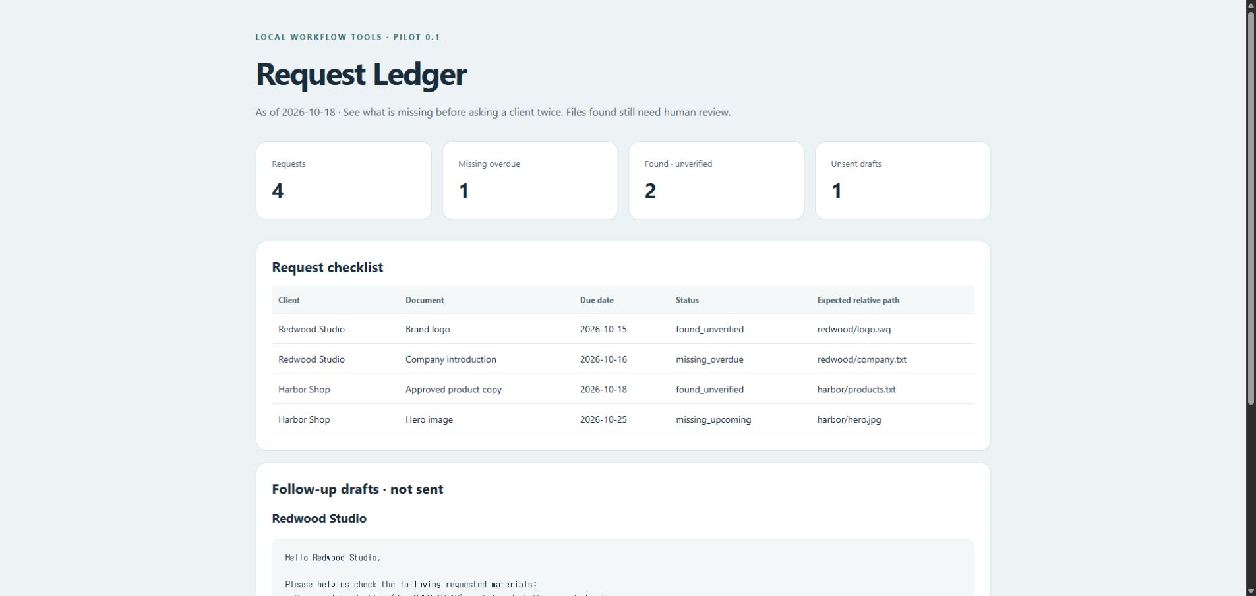Click the 'As of 2026-10-18' subtitle line
The width and height of the screenshot is (1256, 596).
tap(493, 112)
